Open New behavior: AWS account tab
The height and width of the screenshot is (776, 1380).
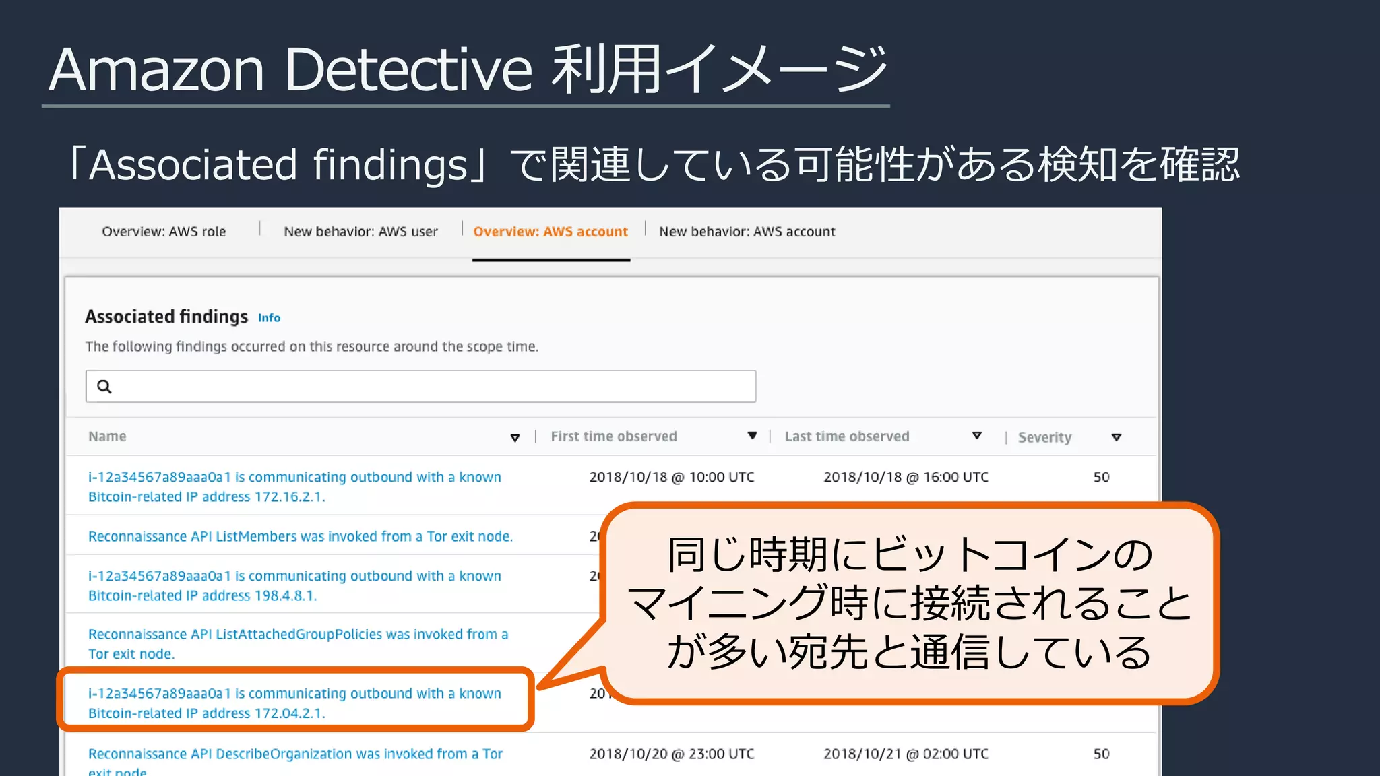coord(747,232)
